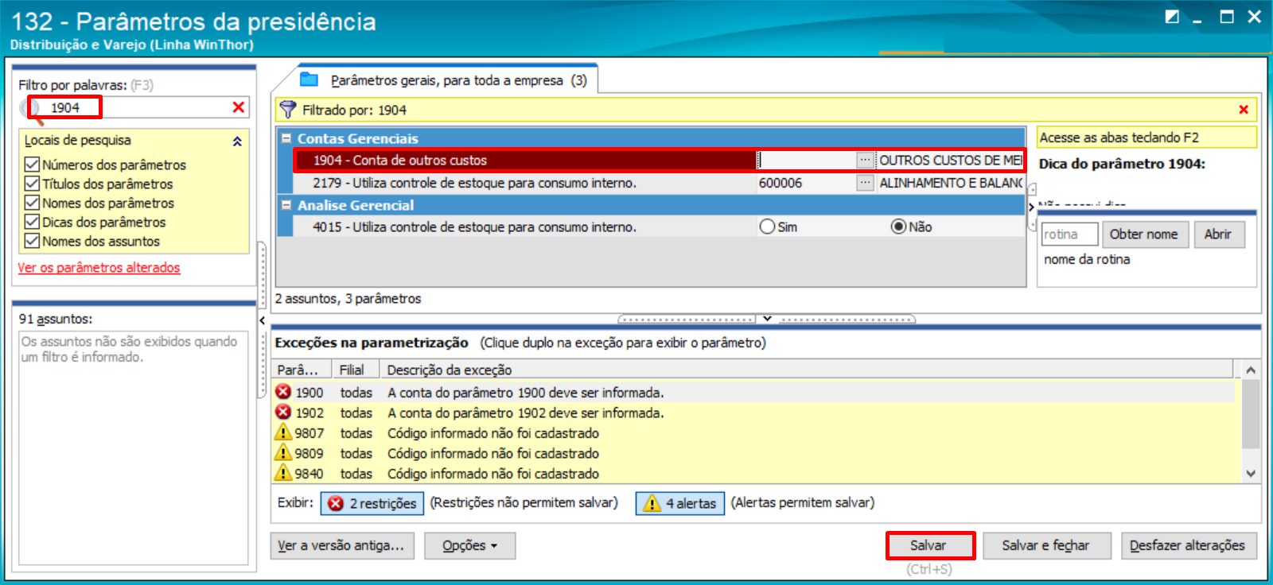The width and height of the screenshot is (1273, 585).
Task: Click 'Ver a versão antiga...' button
Action: 341,545
